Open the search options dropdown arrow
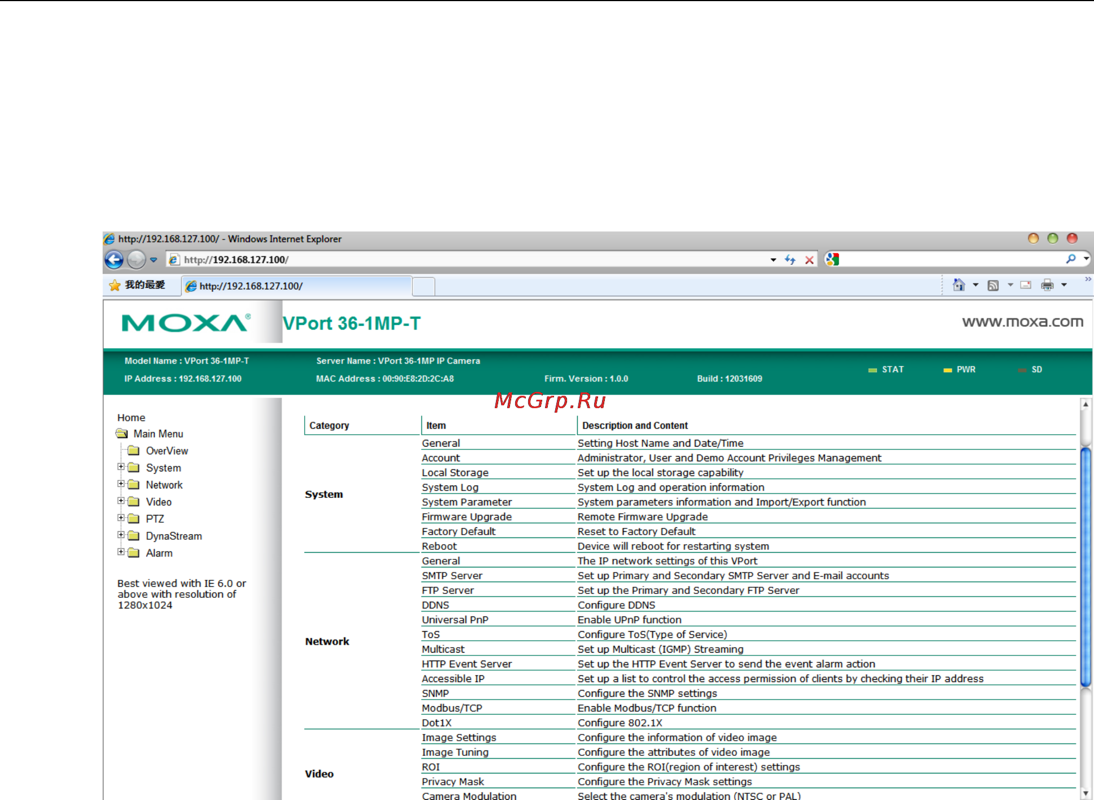The width and height of the screenshot is (1094, 800). [x=1086, y=259]
